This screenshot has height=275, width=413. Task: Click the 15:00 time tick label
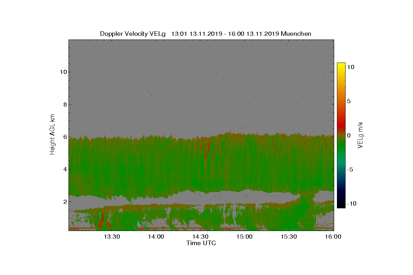click(245, 236)
